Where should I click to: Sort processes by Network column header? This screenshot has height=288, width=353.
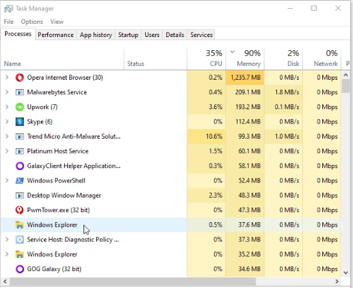pyautogui.click(x=322, y=59)
